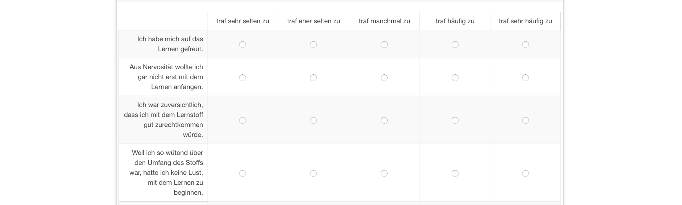The width and height of the screenshot is (682, 205).
Task: Mark 'traf manchmal zu' for wütend statement
Action: point(384,173)
